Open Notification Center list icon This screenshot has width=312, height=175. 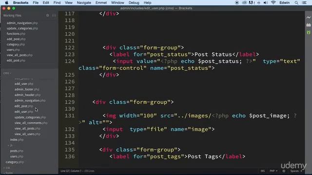304,2
